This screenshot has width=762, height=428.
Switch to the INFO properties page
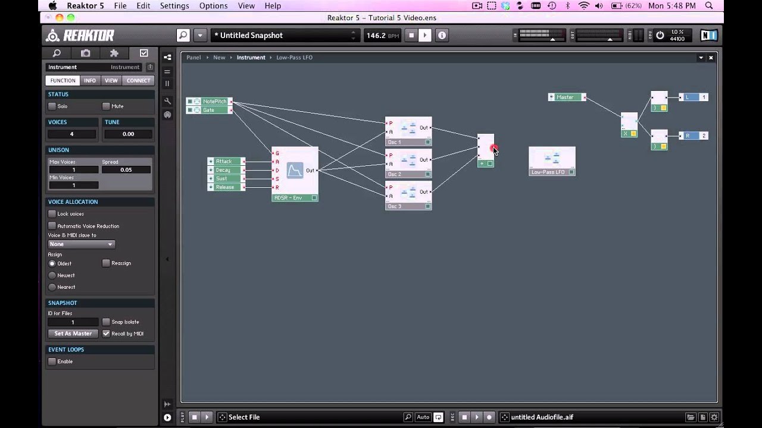[x=90, y=80]
